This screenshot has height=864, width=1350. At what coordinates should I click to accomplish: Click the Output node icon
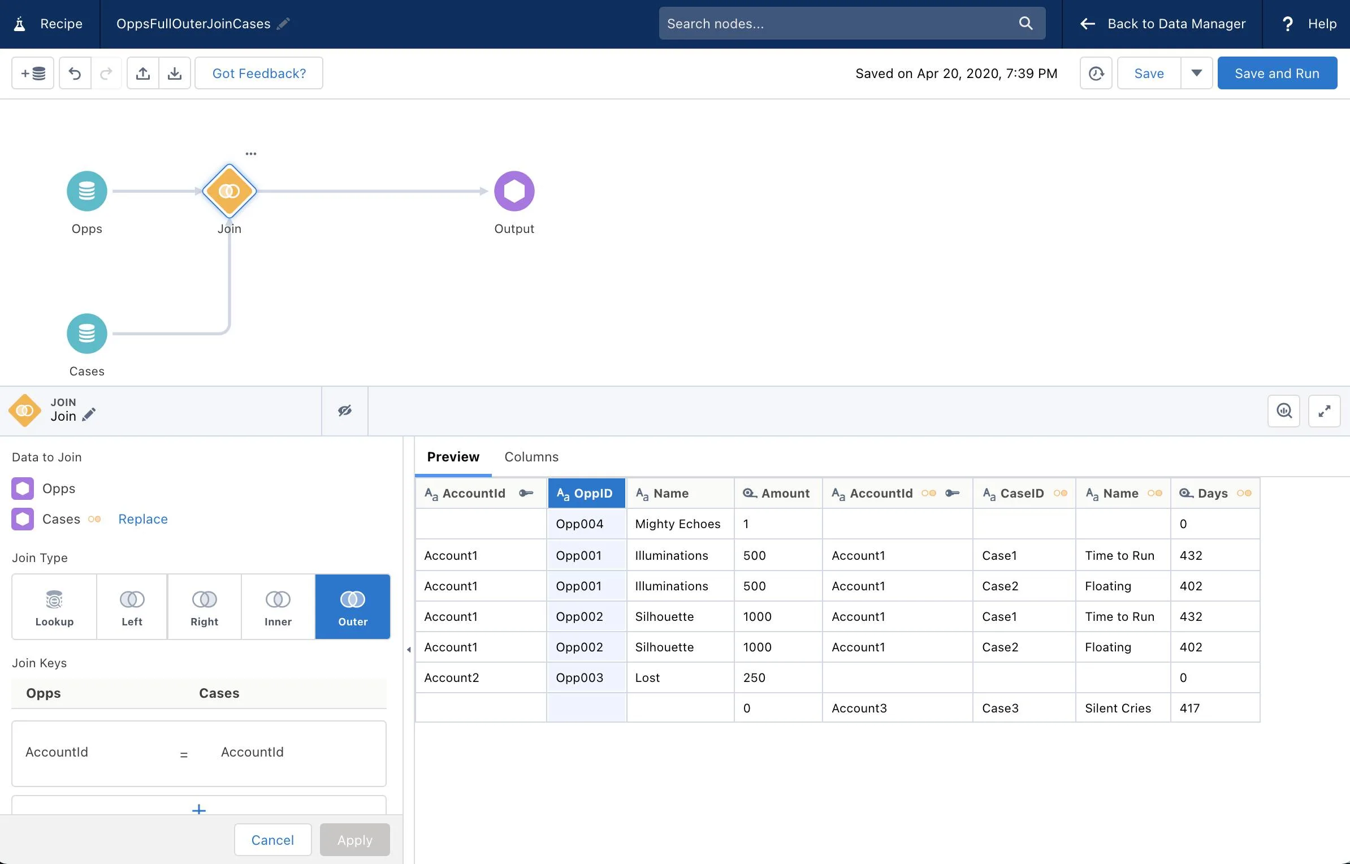tap(514, 190)
